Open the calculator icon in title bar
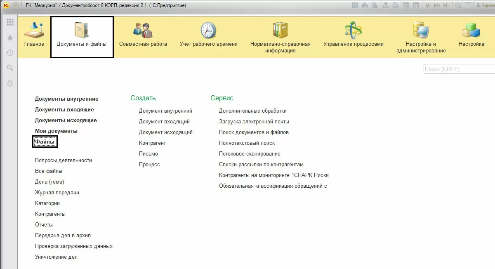 click(406, 5)
